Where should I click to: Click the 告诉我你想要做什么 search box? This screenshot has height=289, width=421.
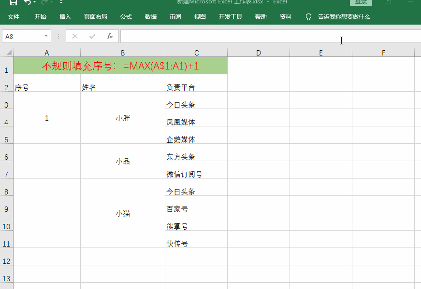pos(344,17)
